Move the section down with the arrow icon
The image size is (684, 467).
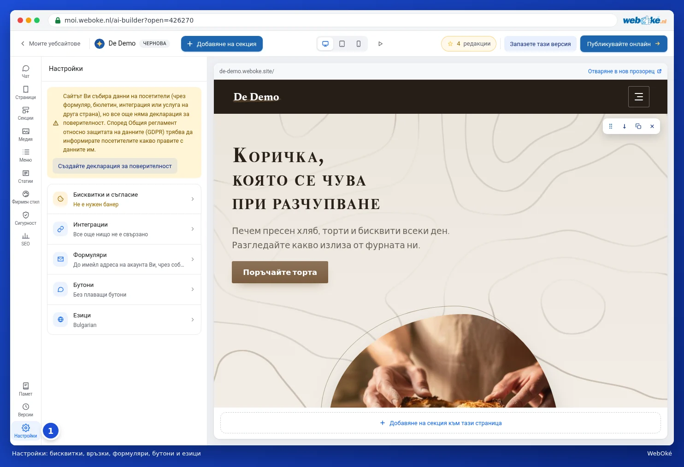625,126
